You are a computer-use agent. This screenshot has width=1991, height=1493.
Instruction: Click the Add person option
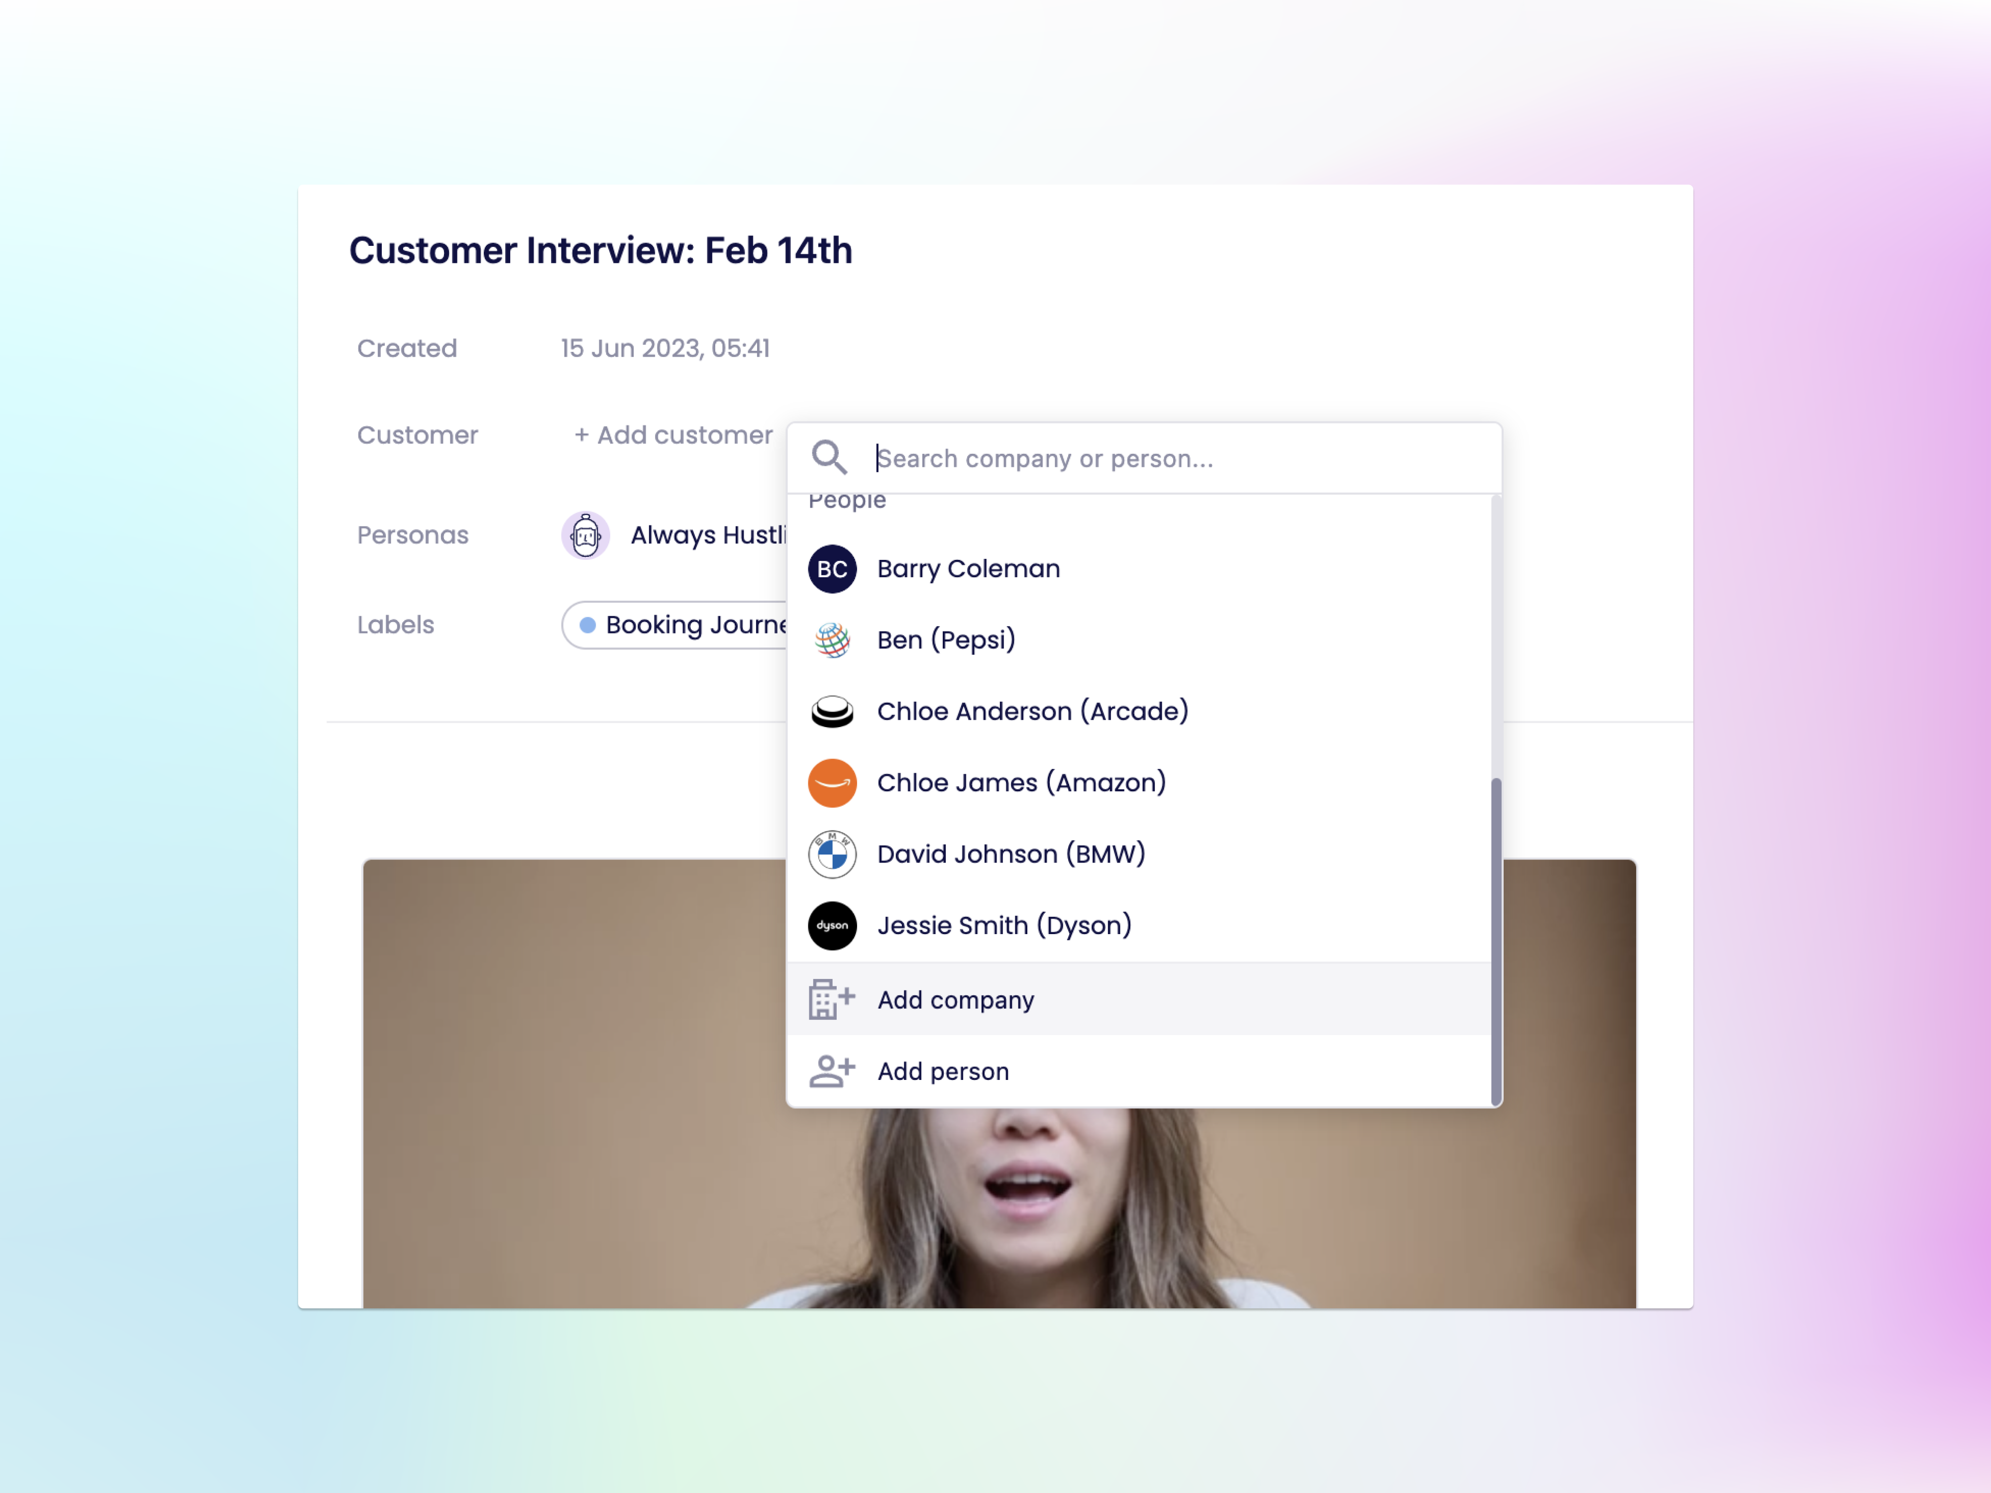click(1139, 1071)
